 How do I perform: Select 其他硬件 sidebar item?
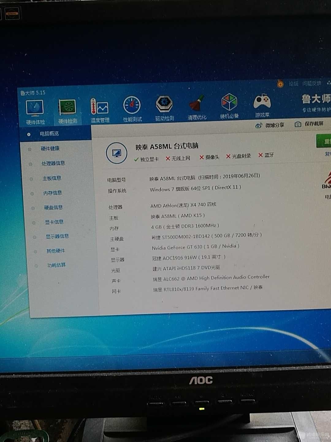tap(56, 251)
